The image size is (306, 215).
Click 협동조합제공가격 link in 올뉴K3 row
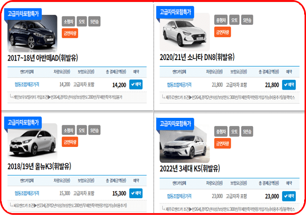point(27,193)
